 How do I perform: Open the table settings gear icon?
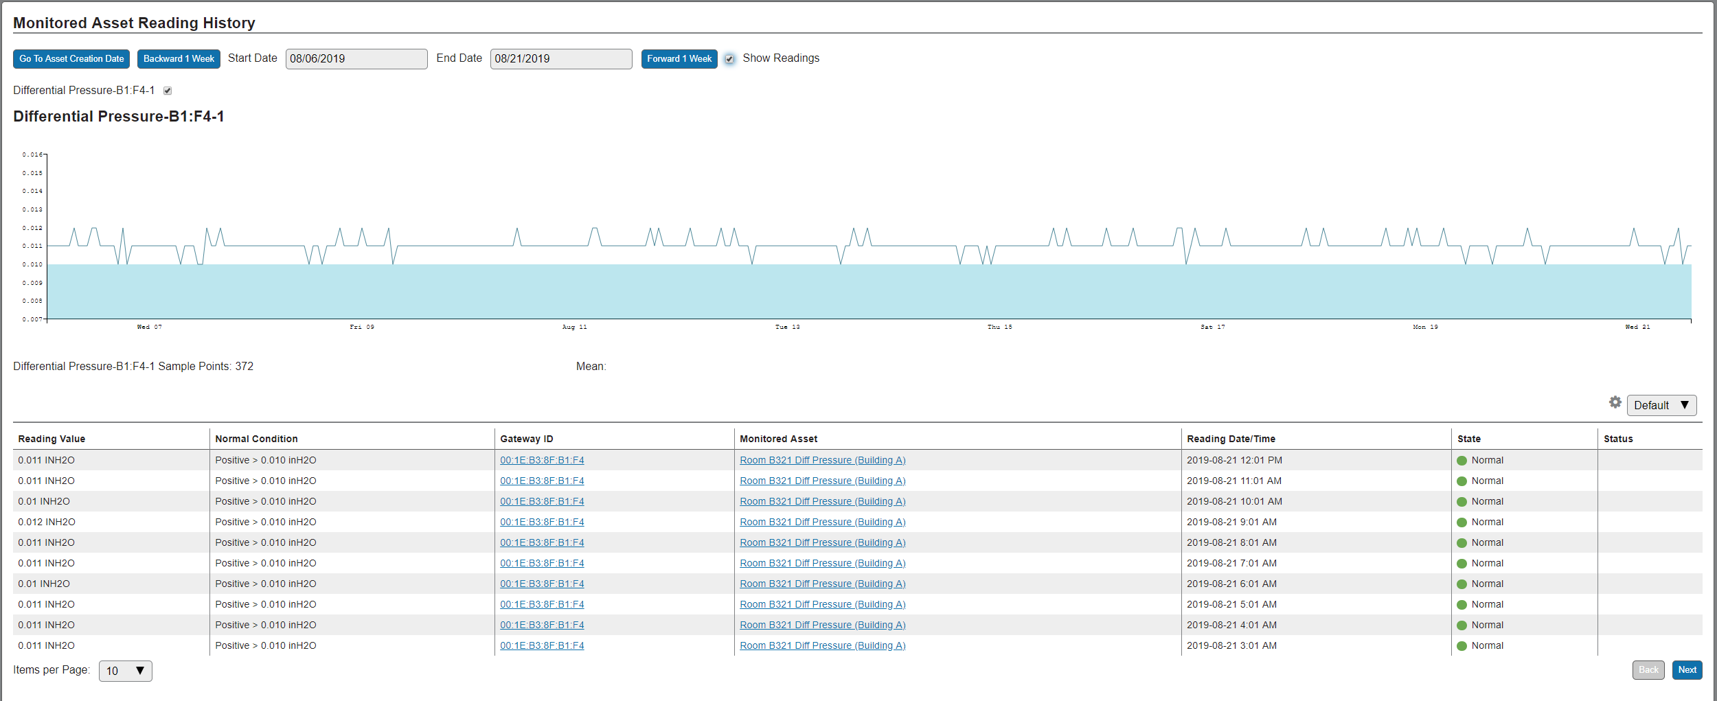tap(1615, 402)
